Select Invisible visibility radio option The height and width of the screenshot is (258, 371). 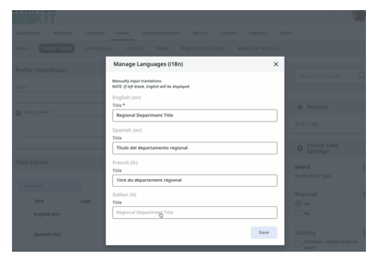[298, 244]
